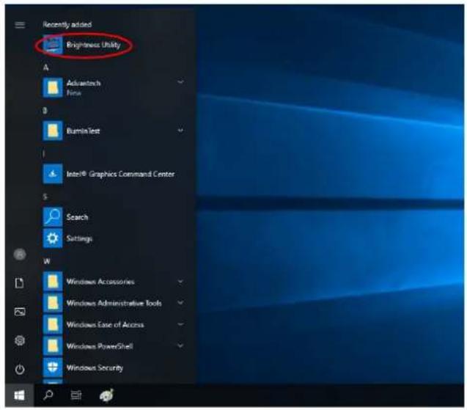Click the Windows Start button on the taskbar
This screenshot has height=410, width=467.
pos(19,395)
